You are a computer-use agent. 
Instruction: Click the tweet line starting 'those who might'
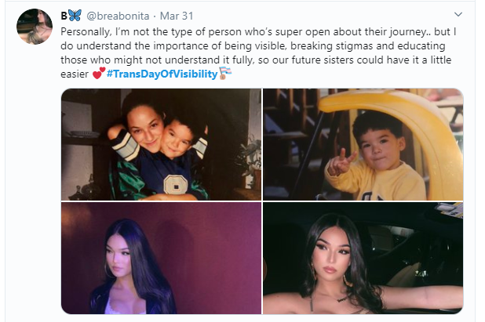[x=256, y=60]
